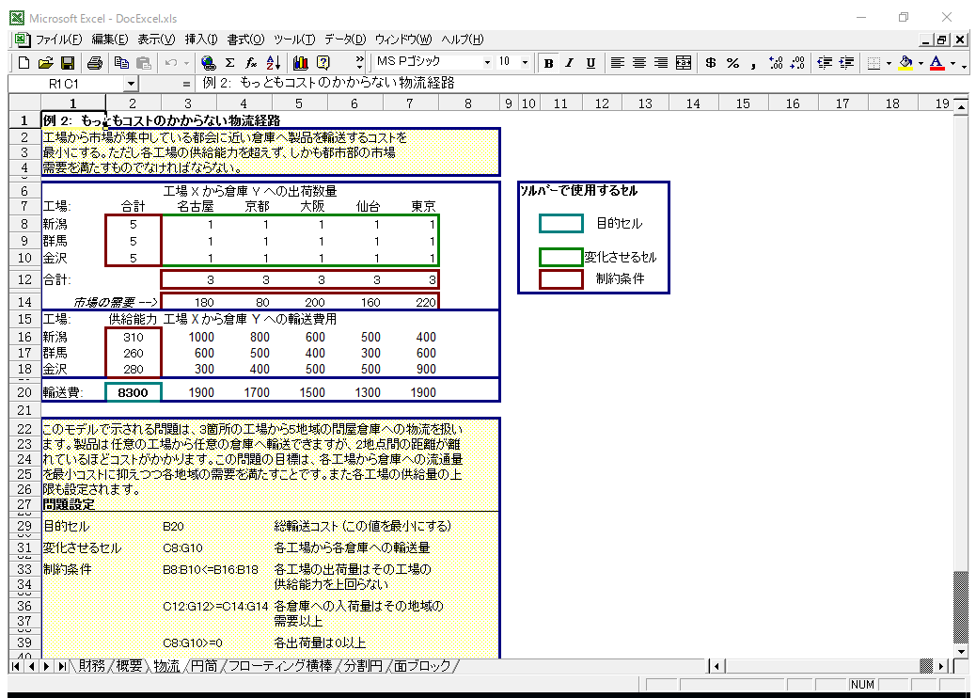The height and width of the screenshot is (698, 976).
Task: Toggle Italic formatting button
Action: 569,63
